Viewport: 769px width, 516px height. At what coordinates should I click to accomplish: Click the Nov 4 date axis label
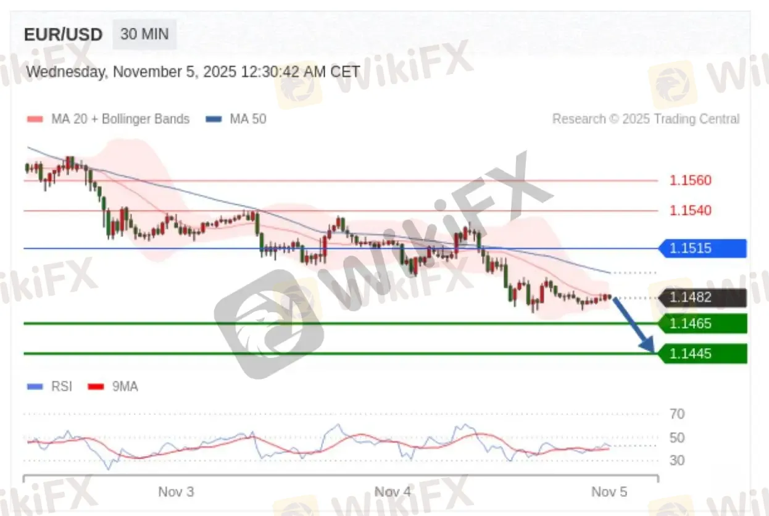(x=393, y=492)
